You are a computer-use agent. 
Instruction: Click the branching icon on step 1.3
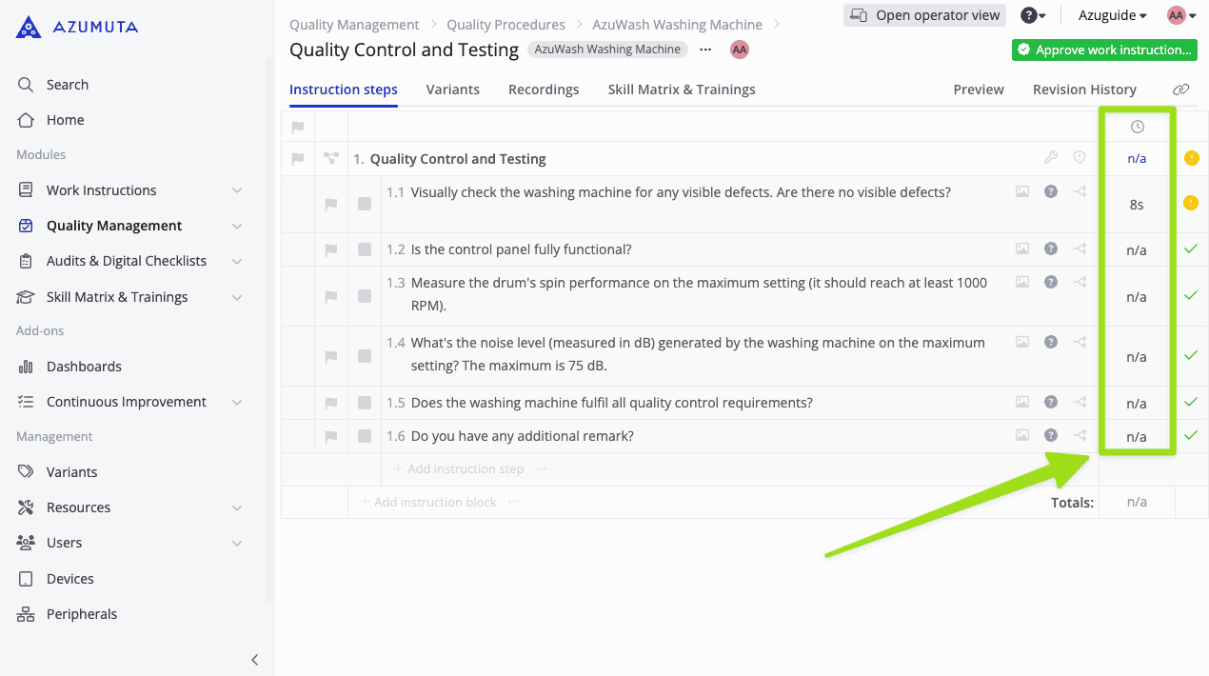click(x=1080, y=282)
